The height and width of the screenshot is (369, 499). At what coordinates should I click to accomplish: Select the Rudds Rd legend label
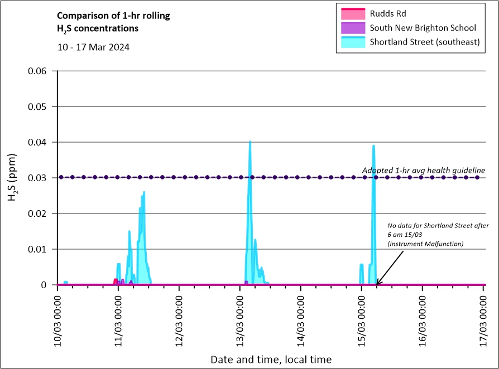[x=388, y=13]
